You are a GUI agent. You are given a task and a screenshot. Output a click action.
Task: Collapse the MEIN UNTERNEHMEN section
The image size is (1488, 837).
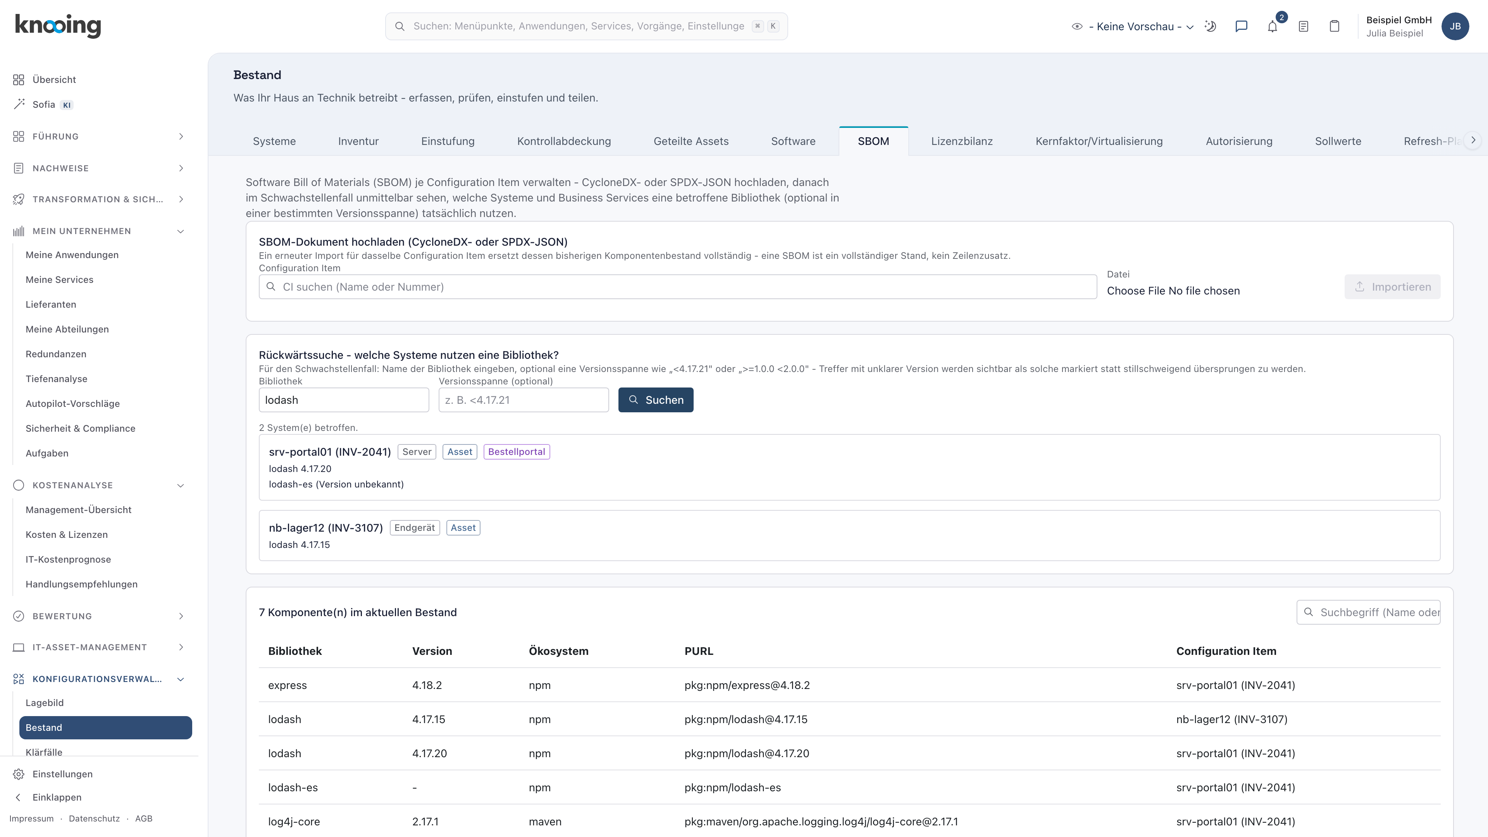98,231
